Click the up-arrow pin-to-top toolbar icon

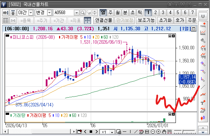[x=13, y=13]
